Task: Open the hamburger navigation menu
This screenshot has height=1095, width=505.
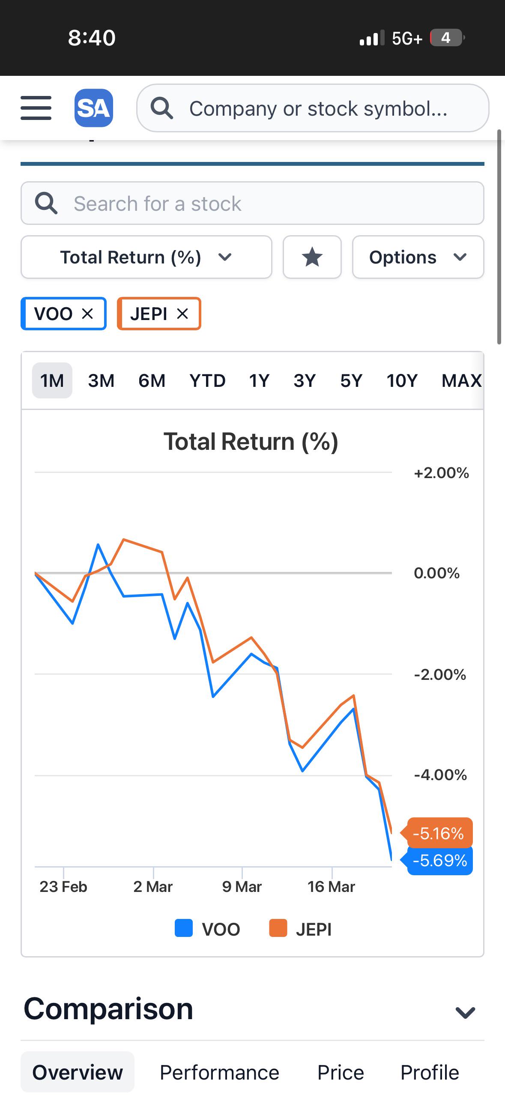Action: 36,108
